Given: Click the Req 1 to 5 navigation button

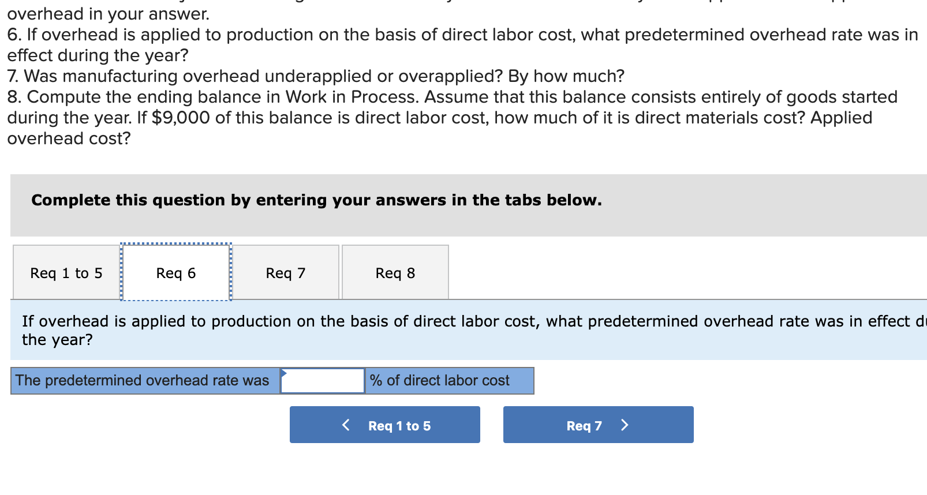Looking at the screenshot, I should [x=384, y=425].
